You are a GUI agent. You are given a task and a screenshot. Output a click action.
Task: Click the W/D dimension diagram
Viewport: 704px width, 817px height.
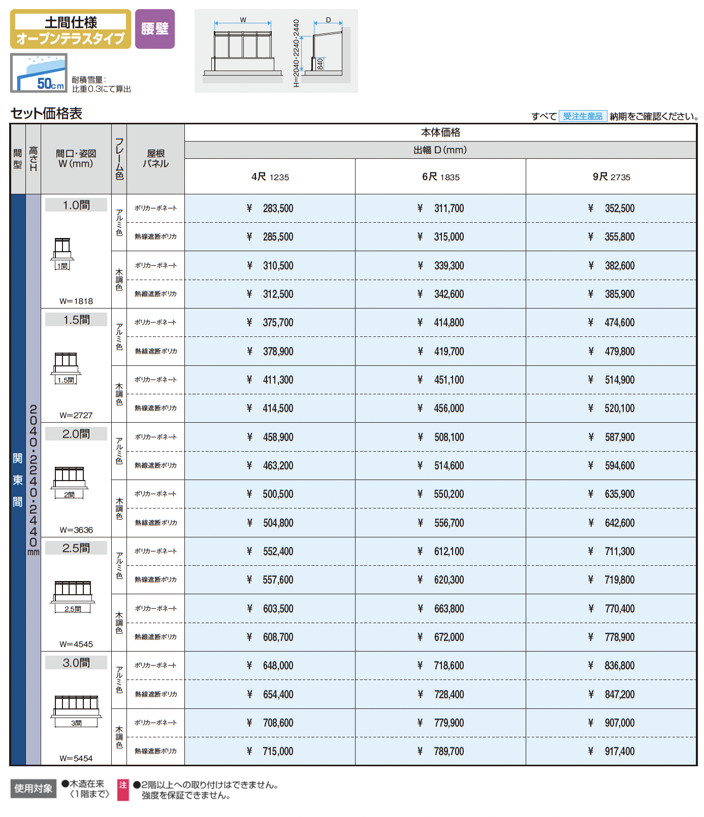point(276,51)
